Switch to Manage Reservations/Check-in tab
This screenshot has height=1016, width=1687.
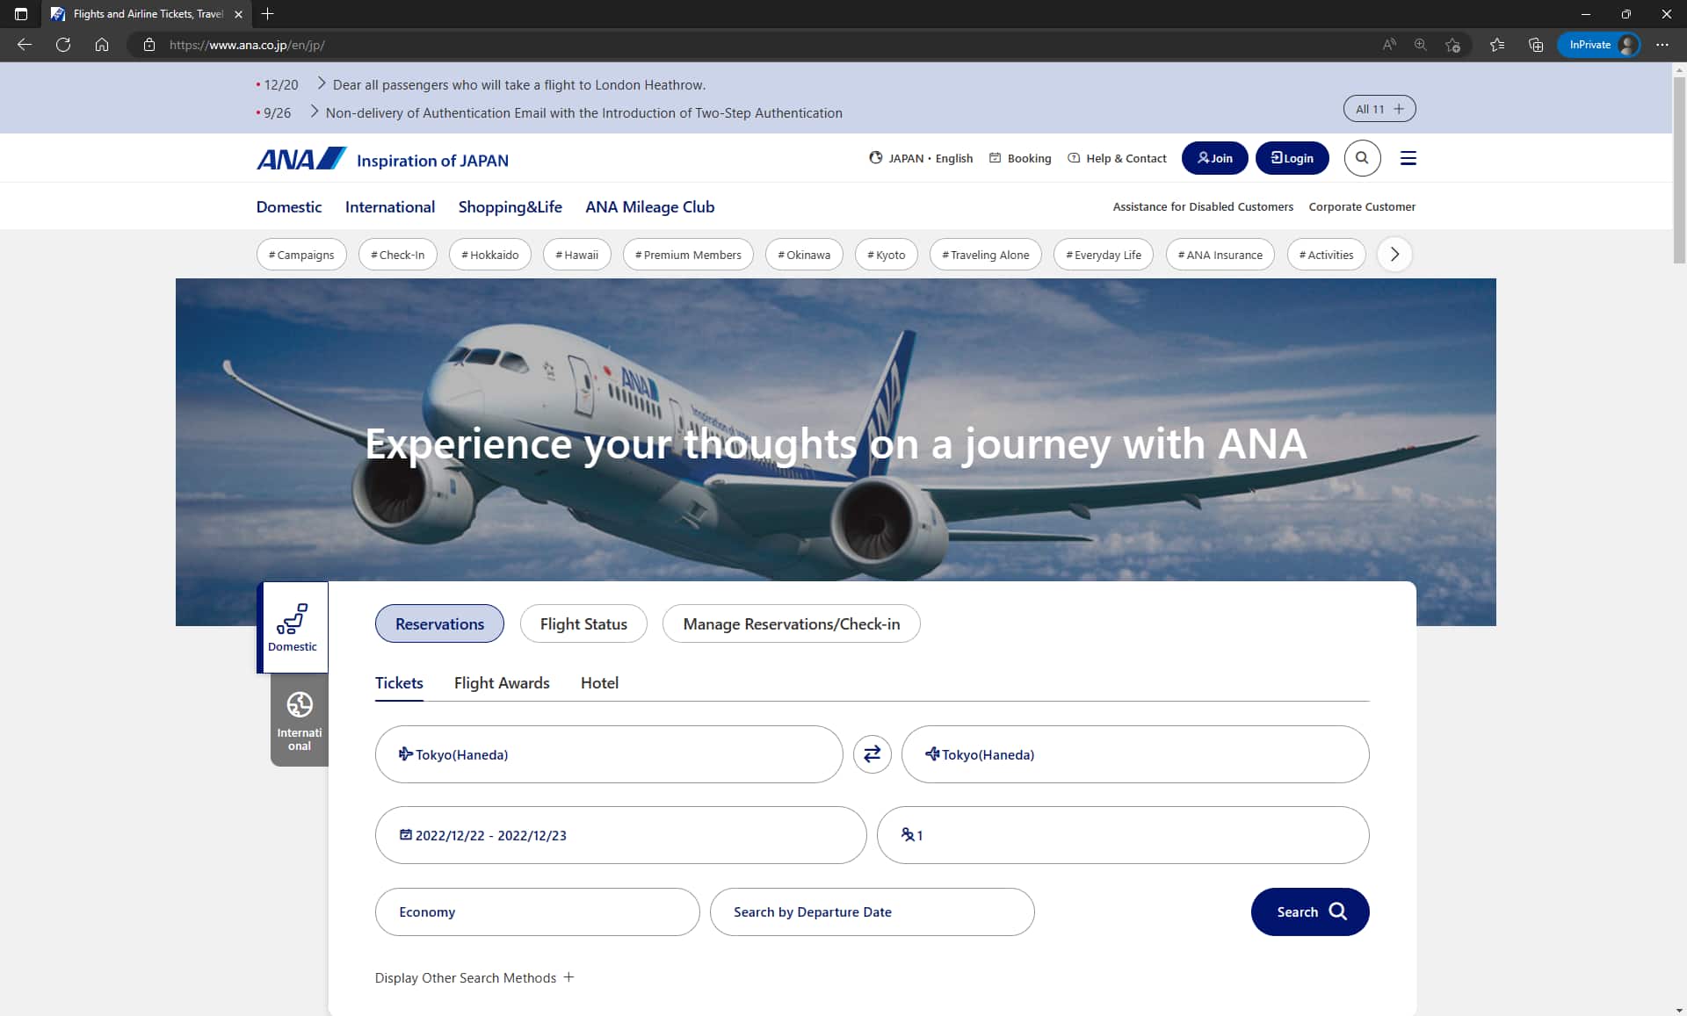(792, 623)
